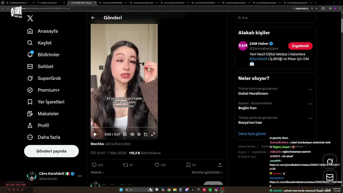This screenshot has height=193, width=343.
Task: Bookmark this page with the star icon
Action: 316,8
